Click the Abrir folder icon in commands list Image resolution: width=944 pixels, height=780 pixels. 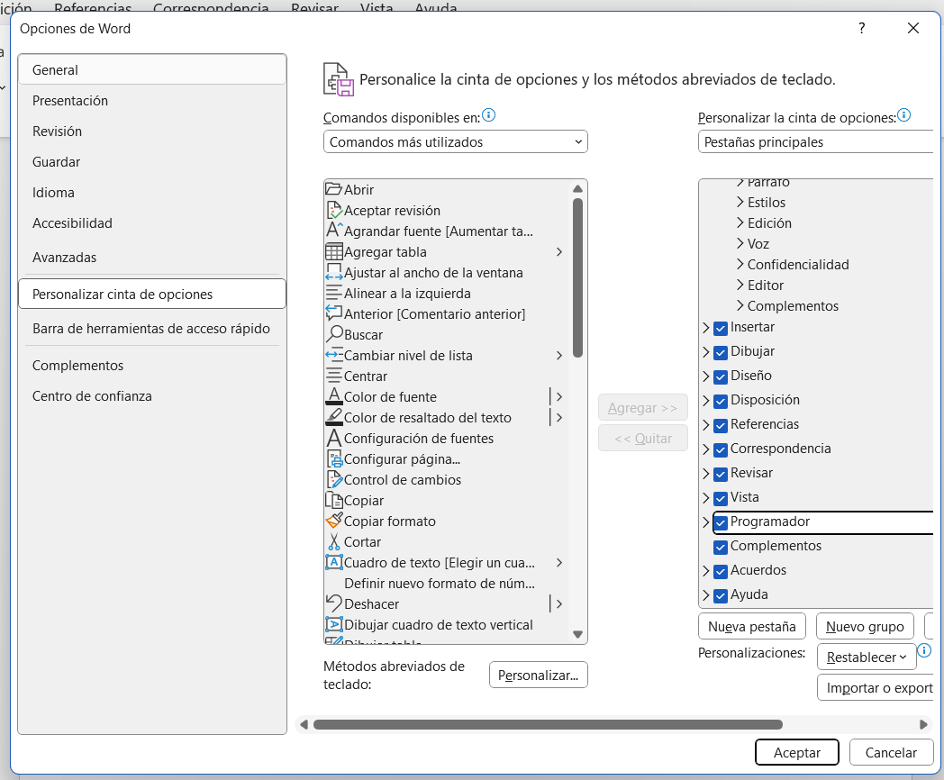click(333, 190)
